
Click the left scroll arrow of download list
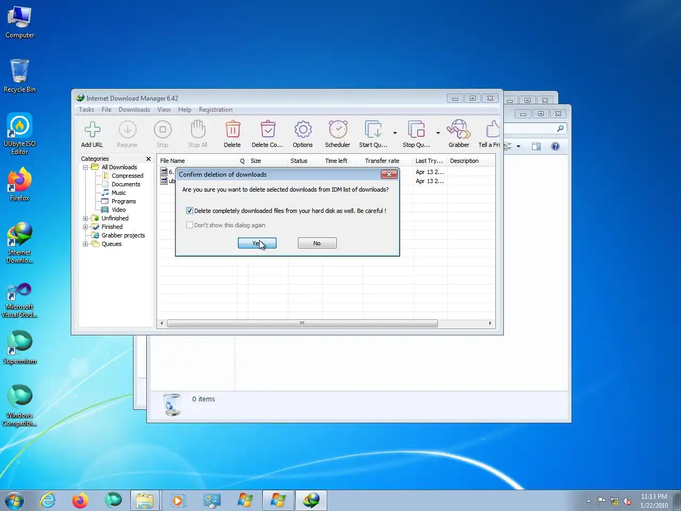tap(162, 323)
